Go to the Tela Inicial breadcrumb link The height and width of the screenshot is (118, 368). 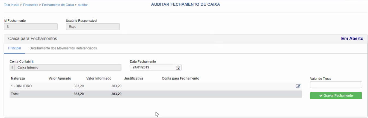click(x=12, y=5)
